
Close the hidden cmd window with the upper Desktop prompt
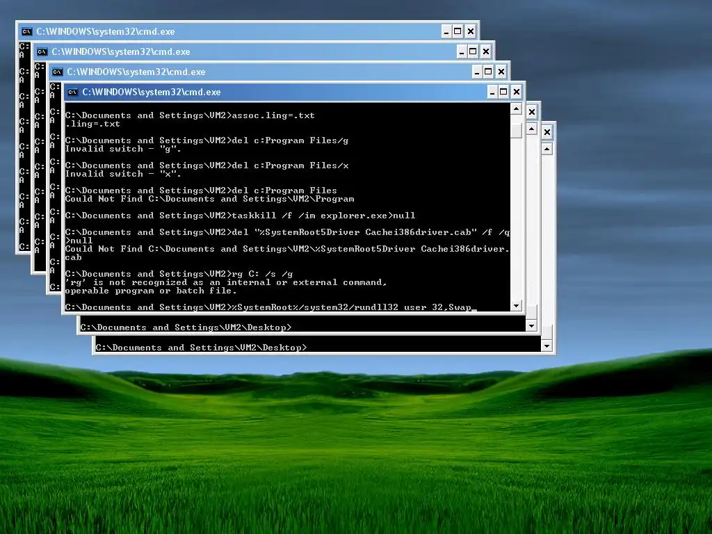pos(532,112)
